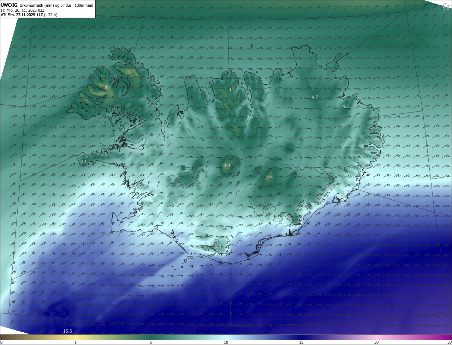Click the 5.8 value label

(446, 8)
